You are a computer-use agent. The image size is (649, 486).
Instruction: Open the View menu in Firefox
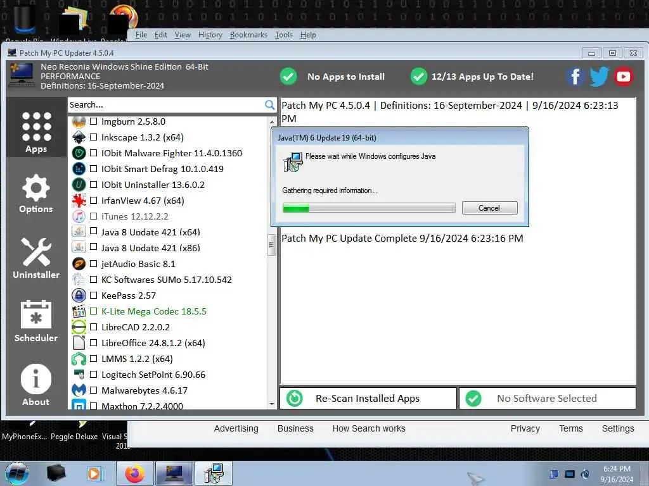tap(183, 35)
